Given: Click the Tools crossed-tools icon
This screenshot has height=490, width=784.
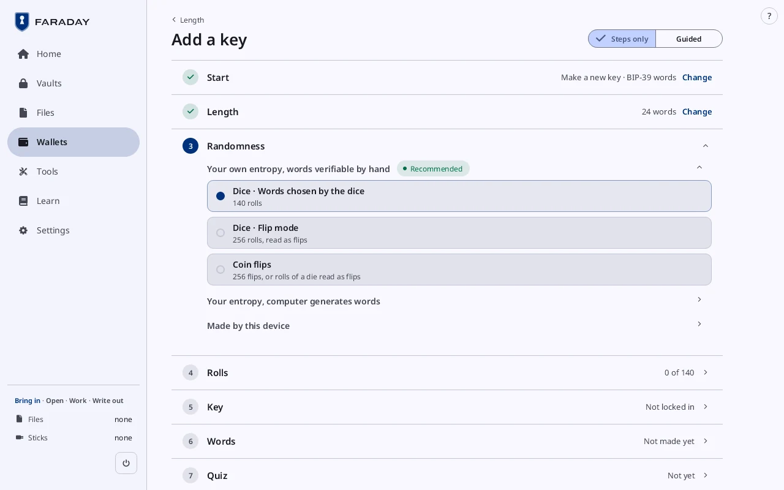Looking at the screenshot, I should [23, 171].
